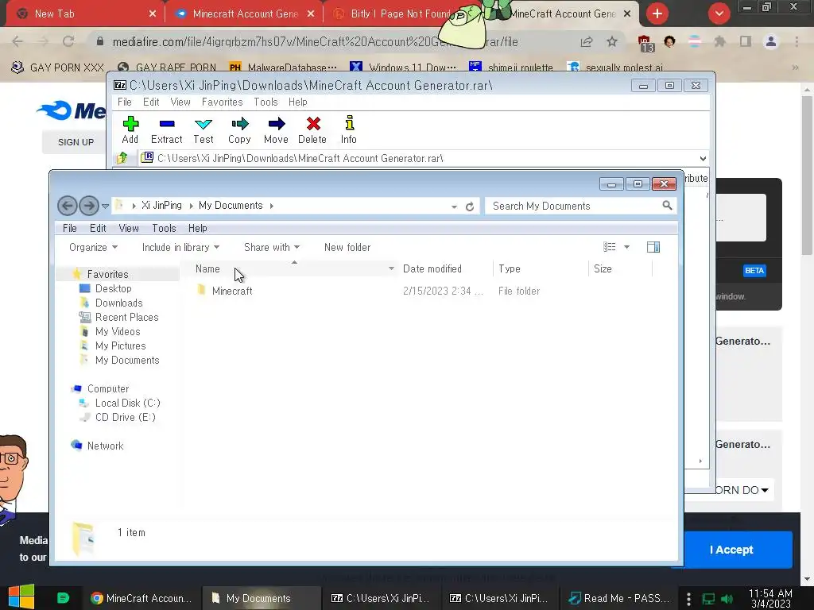Screen dimensions: 814x610
Task: Click the Extract icon in 7-Zip toolbar
Action: pyautogui.click(x=167, y=124)
